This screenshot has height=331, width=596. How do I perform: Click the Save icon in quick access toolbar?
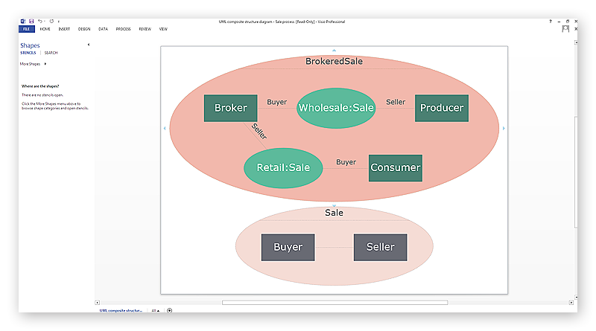(x=31, y=22)
